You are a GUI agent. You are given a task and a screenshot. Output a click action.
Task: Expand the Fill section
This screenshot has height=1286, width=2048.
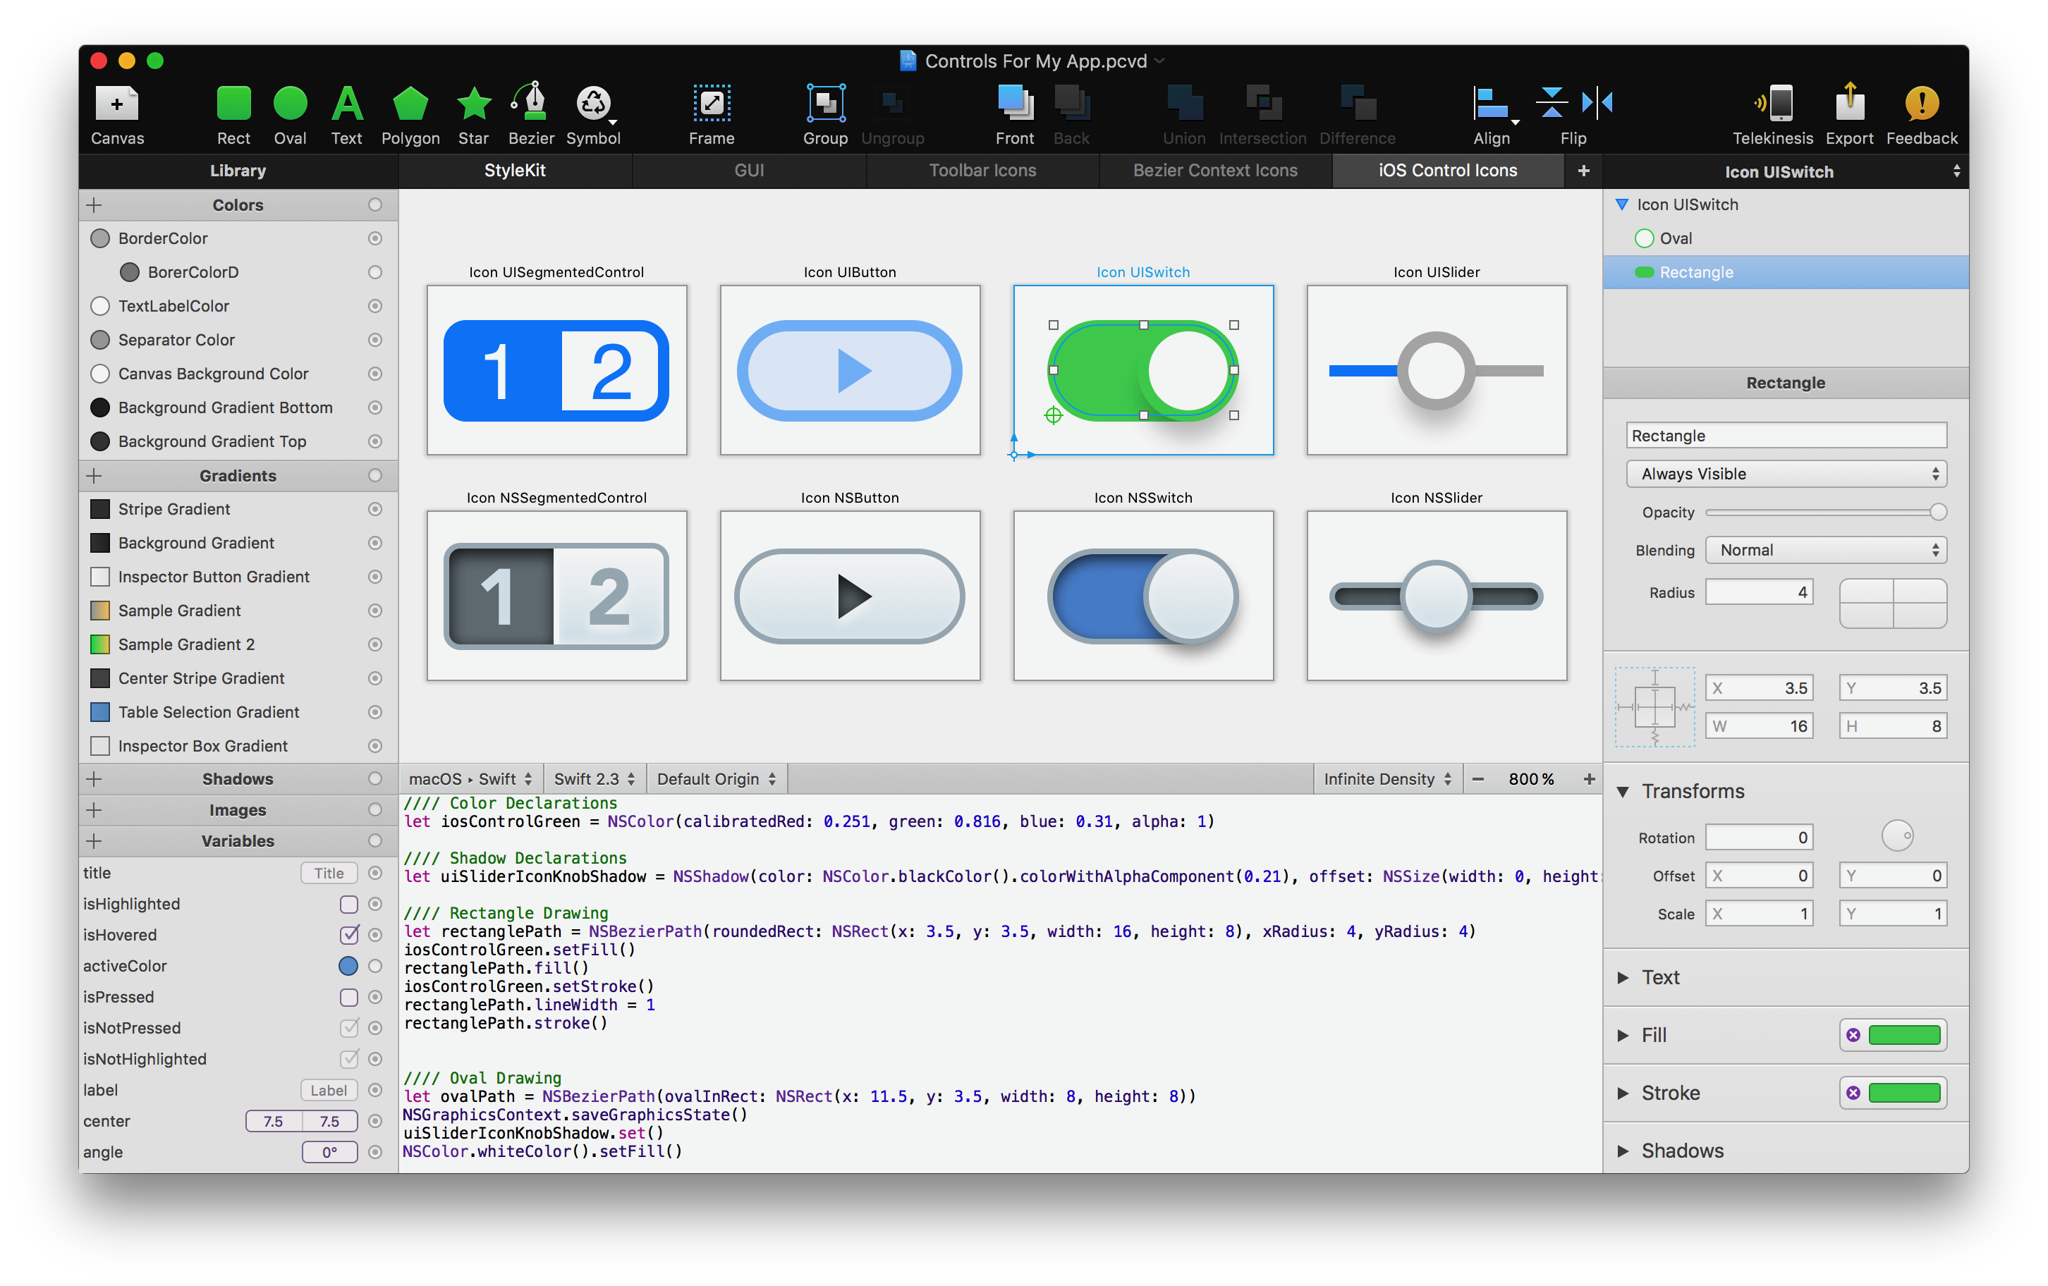(1626, 1031)
